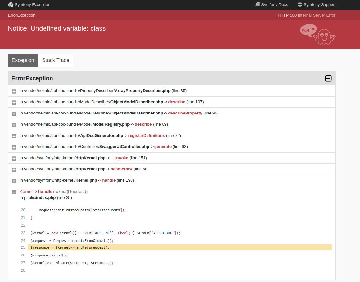The image size is (360, 282).
Task: Click the Symfony Exception header title
Action: coord(33,4)
